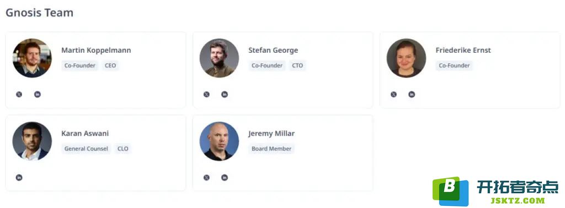Visit Jeremy Millar's X profile icon
The height and width of the screenshot is (208, 565).
click(x=206, y=178)
